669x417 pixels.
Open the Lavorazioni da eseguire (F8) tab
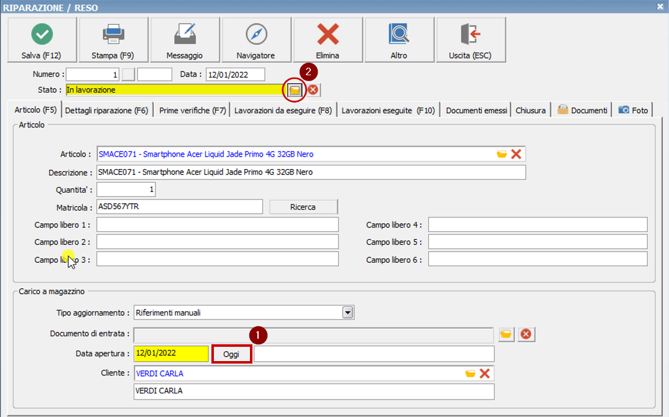(283, 110)
